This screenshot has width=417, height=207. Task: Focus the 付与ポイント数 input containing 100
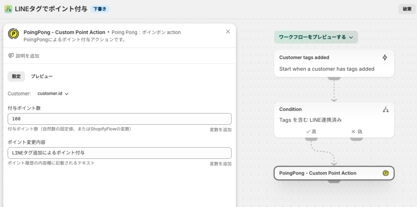[x=119, y=119]
